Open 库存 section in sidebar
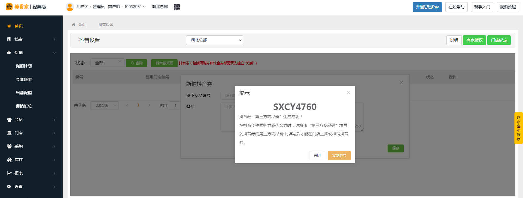 click(x=31, y=160)
